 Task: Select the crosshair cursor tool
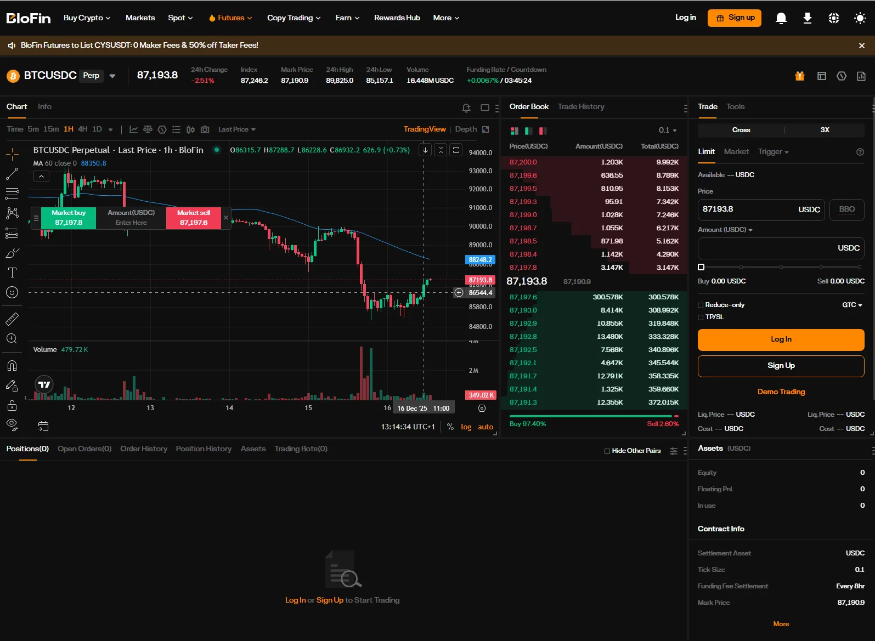[x=12, y=154]
